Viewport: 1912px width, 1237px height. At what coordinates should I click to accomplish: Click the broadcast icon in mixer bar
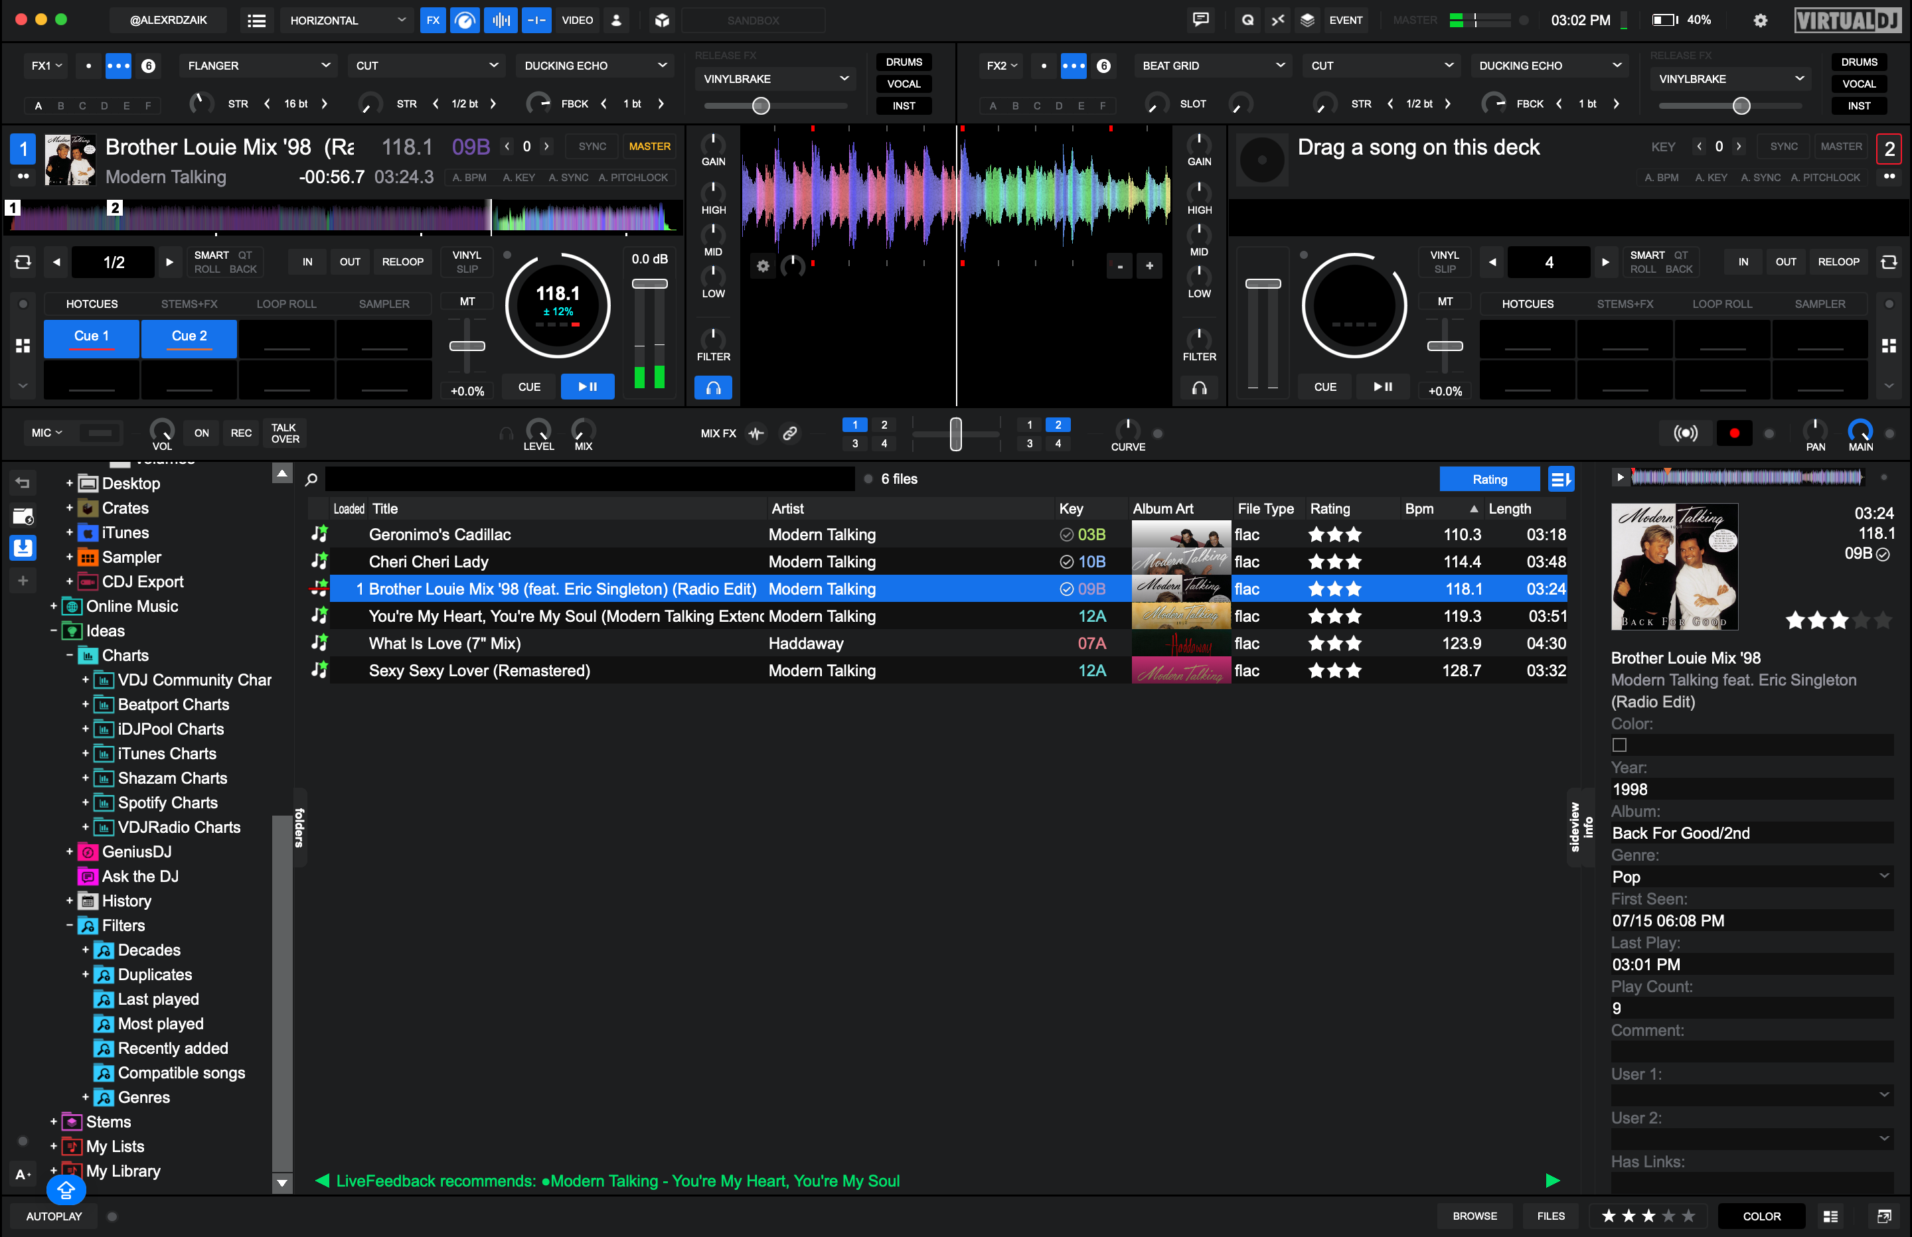[x=1685, y=434]
